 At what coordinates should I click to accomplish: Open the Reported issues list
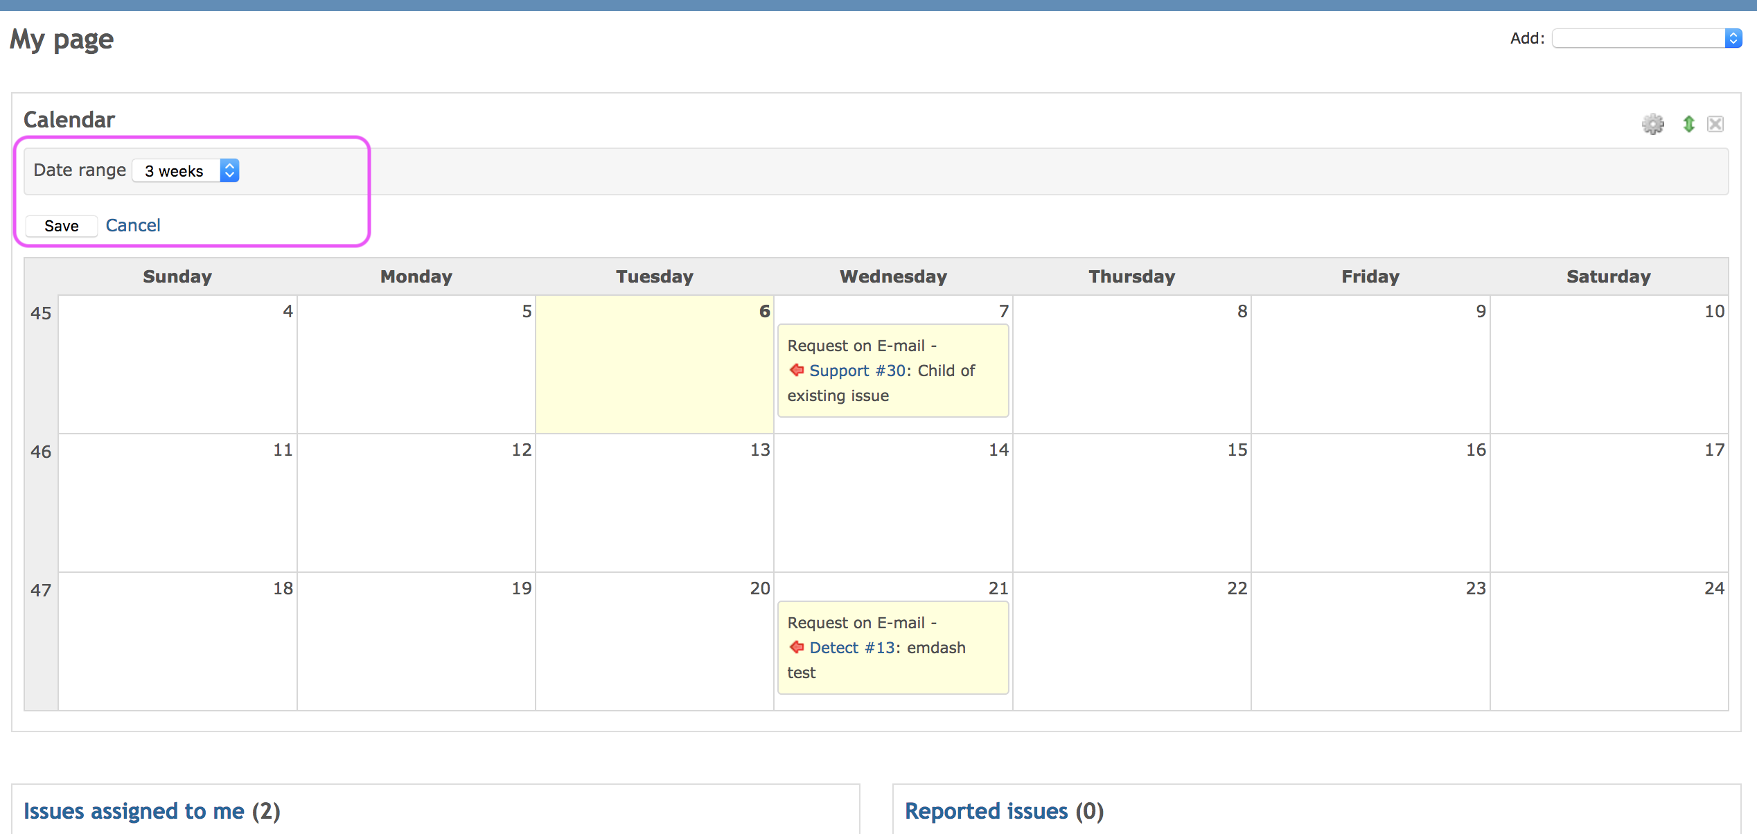[987, 811]
